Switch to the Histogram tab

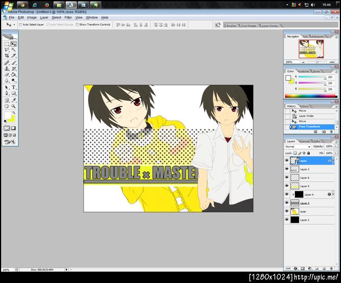(x=318, y=36)
